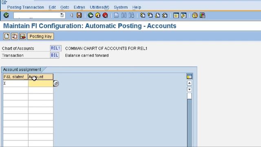Click the P&L statmt column header

(x=15, y=77)
